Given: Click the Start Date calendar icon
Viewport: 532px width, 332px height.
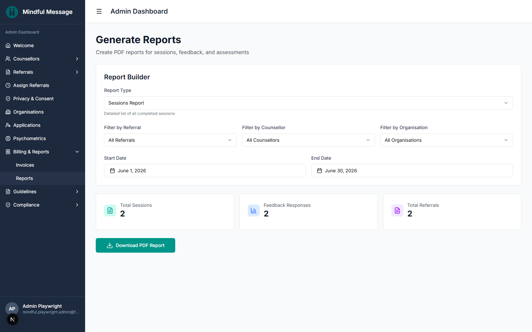Looking at the screenshot, I should 112,171.
